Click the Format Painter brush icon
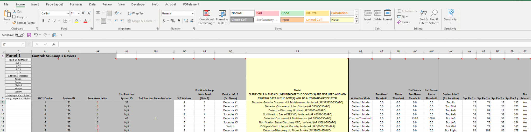This screenshot has width=531, height=132. (x=15, y=23)
